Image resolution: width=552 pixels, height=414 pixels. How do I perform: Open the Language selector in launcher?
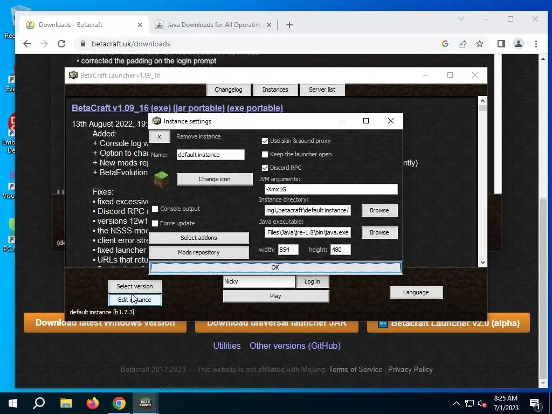pos(416,292)
